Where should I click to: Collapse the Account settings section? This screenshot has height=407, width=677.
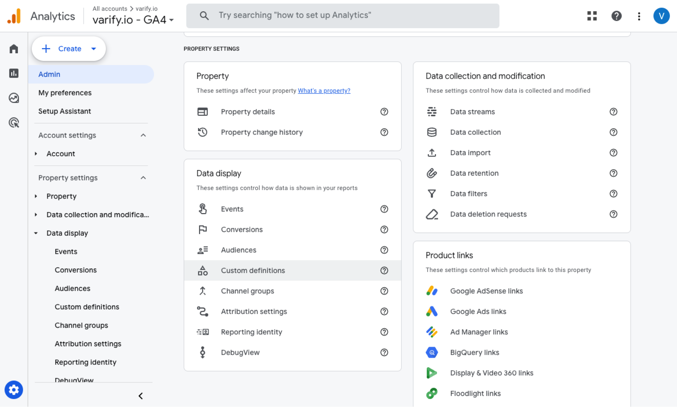(143, 135)
